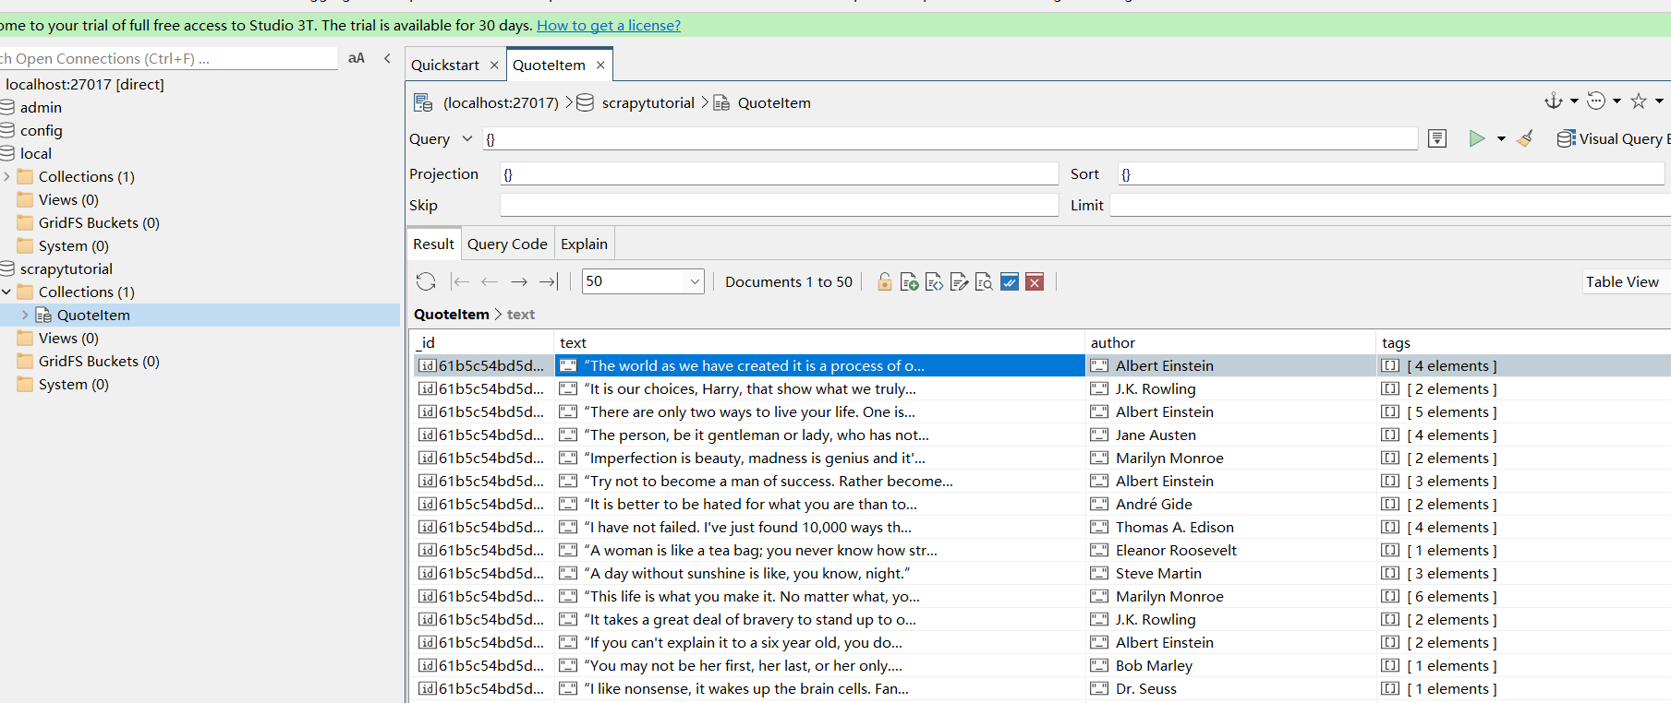
Task: Open the anchor icon dropdown arrow
Action: tap(1574, 101)
